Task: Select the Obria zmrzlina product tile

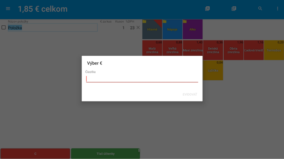Action: click(x=233, y=50)
